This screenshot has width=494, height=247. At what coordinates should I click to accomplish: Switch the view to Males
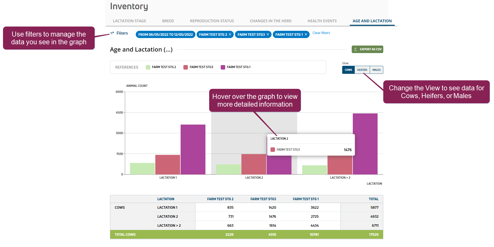click(x=376, y=70)
